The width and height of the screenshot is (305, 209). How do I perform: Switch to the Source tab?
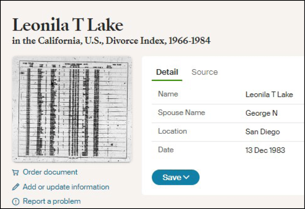(x=204, y=72)
